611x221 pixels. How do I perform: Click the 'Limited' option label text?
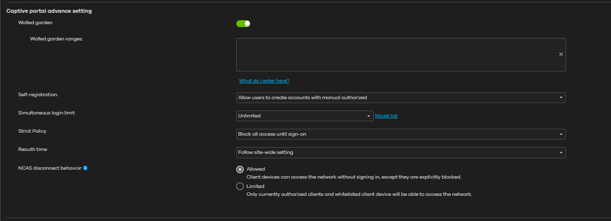(256, 186)
